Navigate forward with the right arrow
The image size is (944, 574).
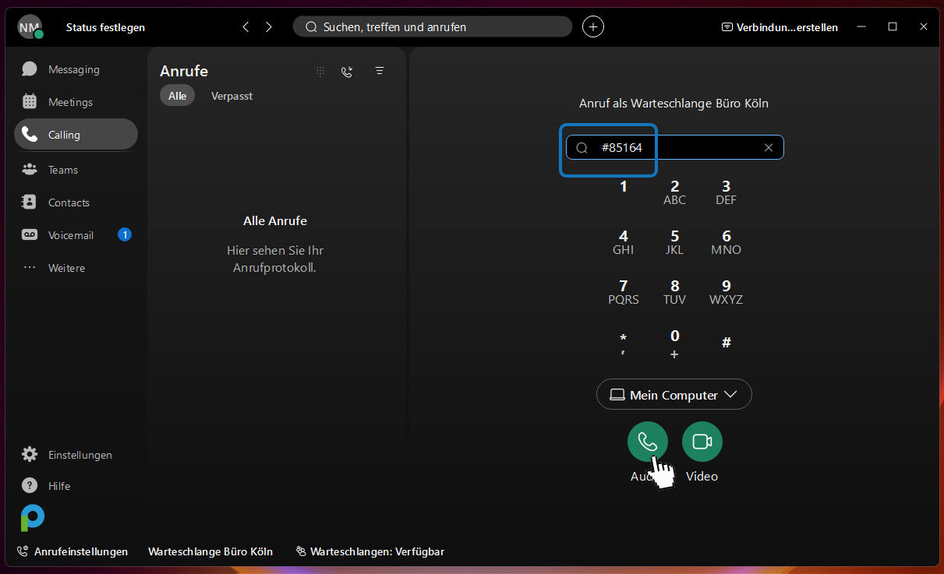[269, 26]
